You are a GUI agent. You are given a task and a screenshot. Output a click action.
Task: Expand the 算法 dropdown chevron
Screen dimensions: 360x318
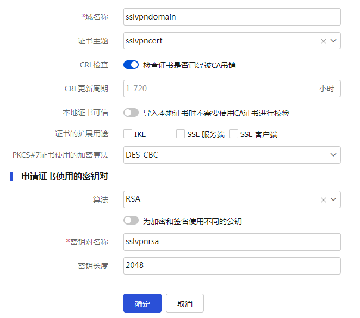click(333, 199)
